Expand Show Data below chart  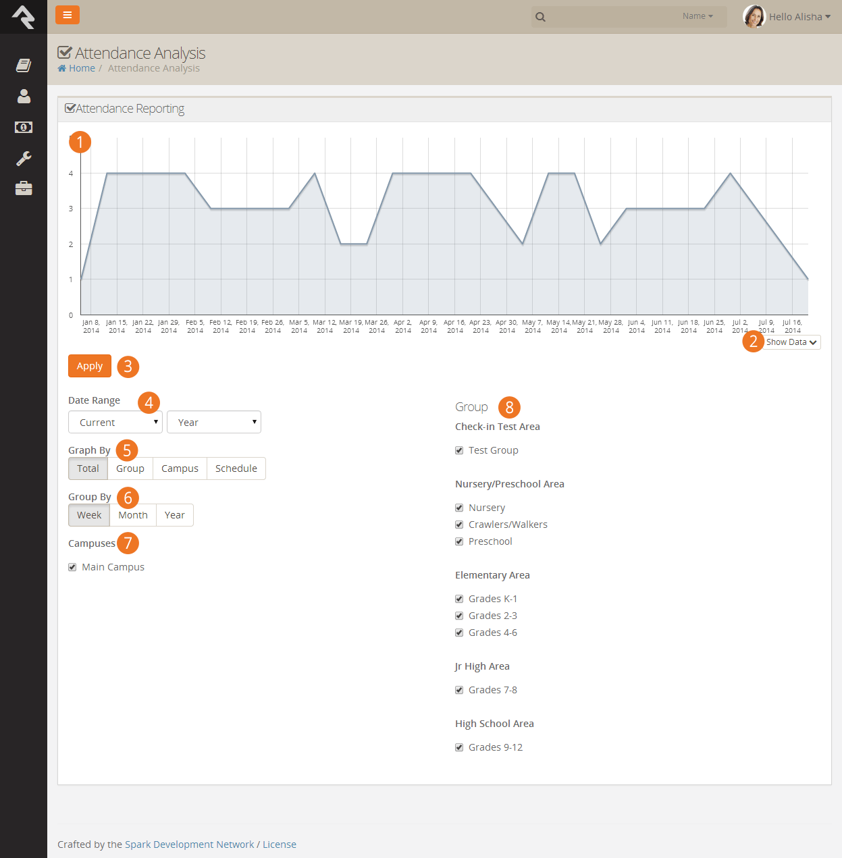tap(791, 342)
